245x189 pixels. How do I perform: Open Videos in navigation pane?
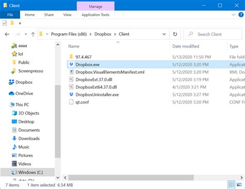(25, 164)
